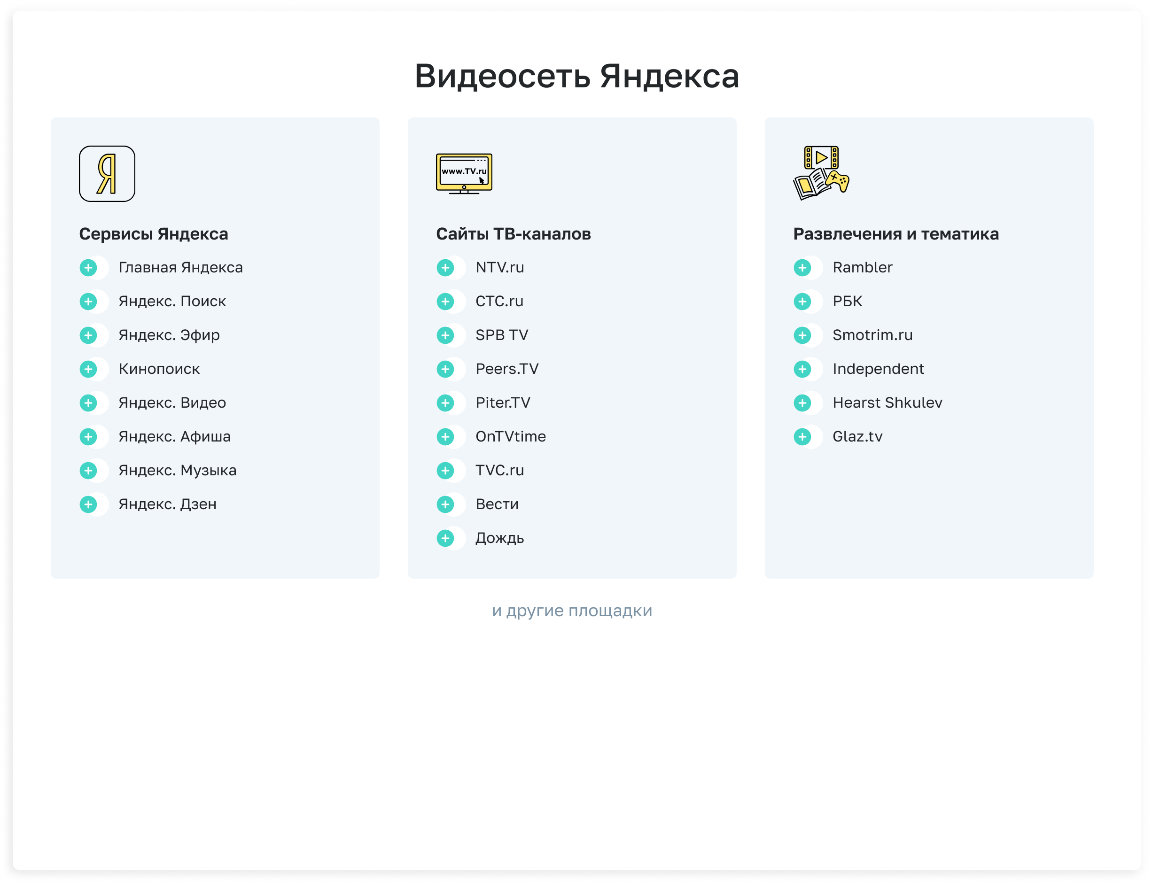Select the РБК list text
Viewport: 1152px width, 883px height.
[x=848, y=301]
